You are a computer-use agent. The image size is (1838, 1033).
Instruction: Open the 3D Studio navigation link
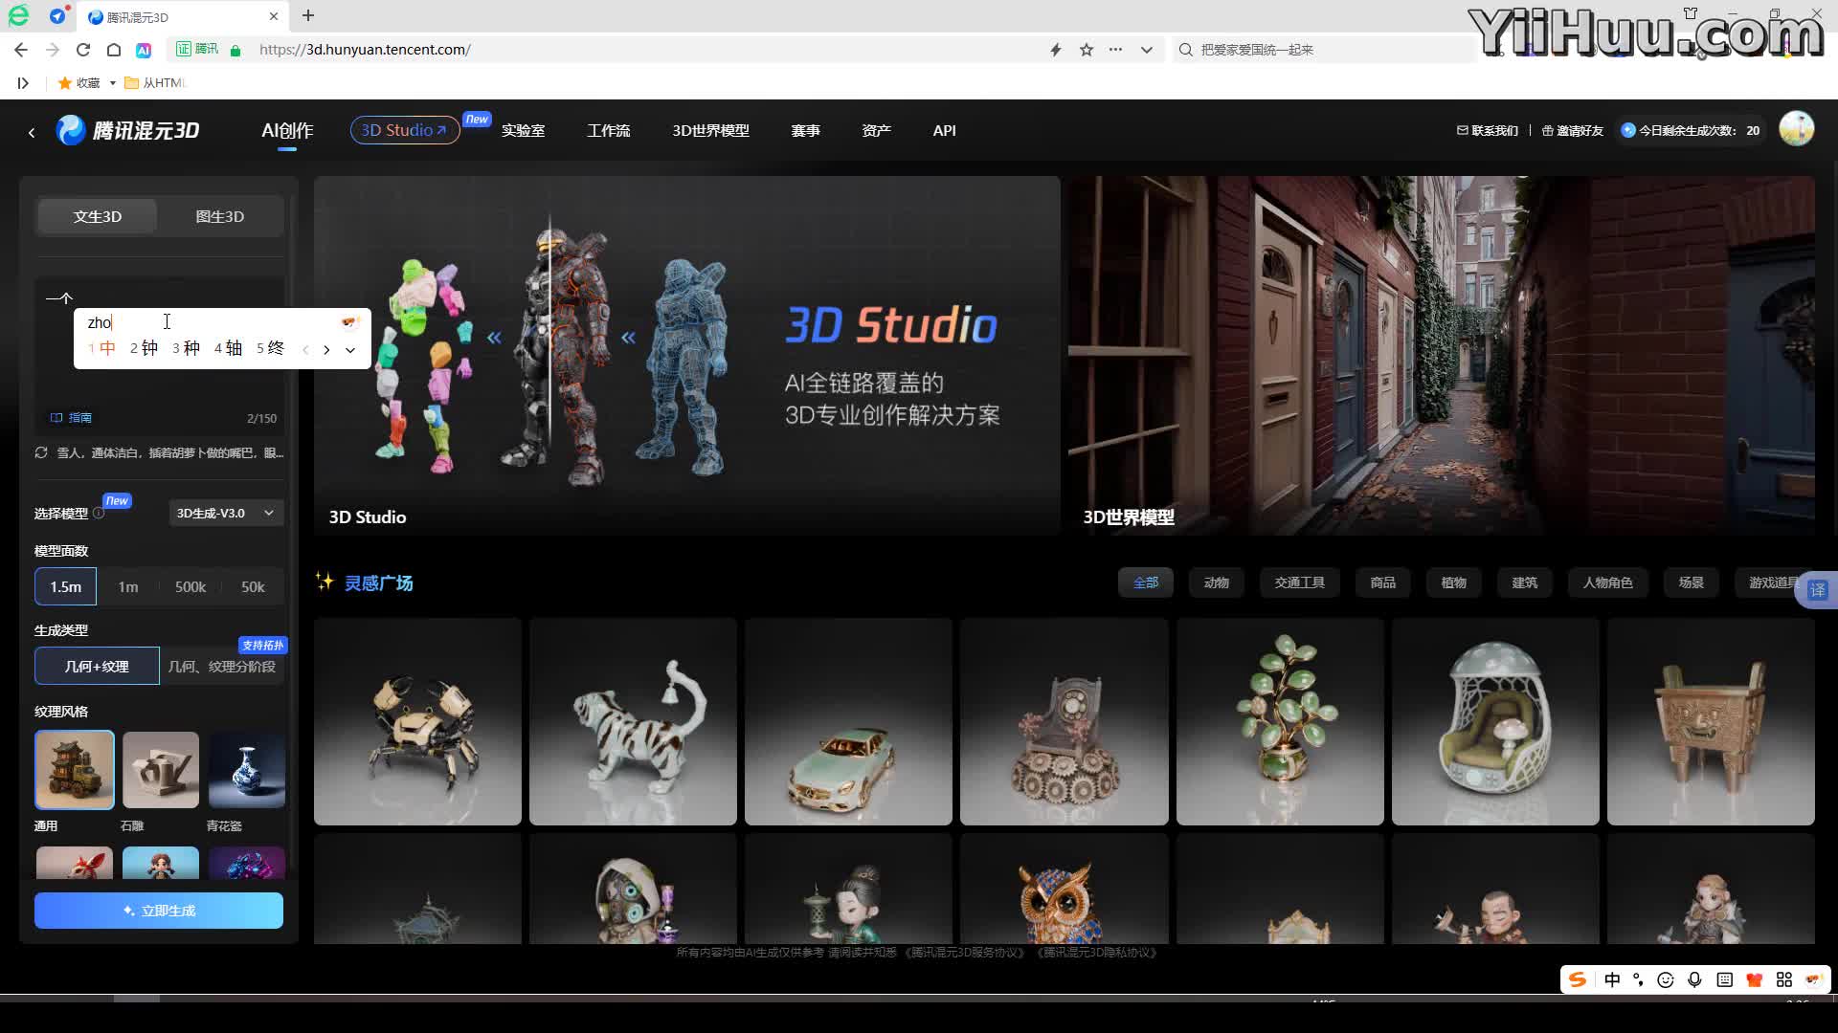pyautogui.click(x=403, y=130)
